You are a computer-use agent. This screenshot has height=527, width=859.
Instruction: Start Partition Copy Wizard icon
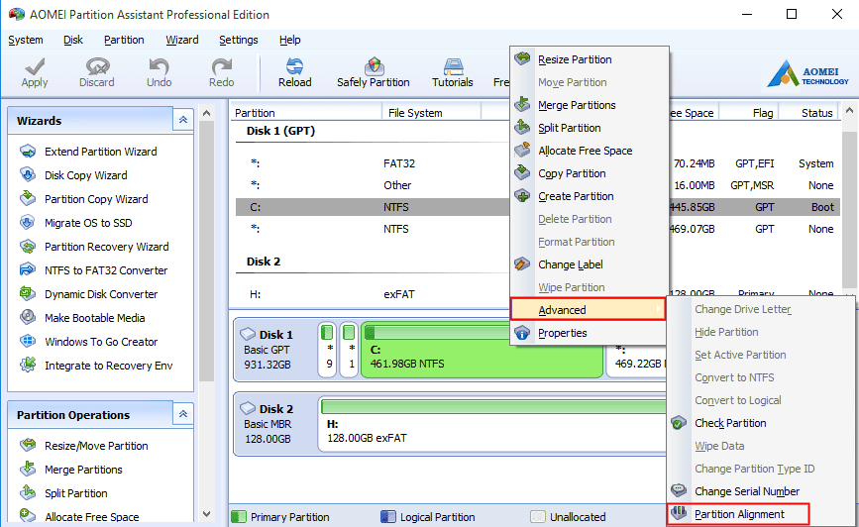28,198
